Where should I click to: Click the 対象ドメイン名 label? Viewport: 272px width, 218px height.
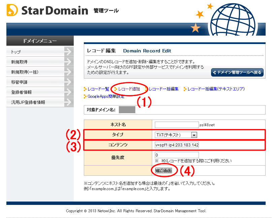pos(101,110)
